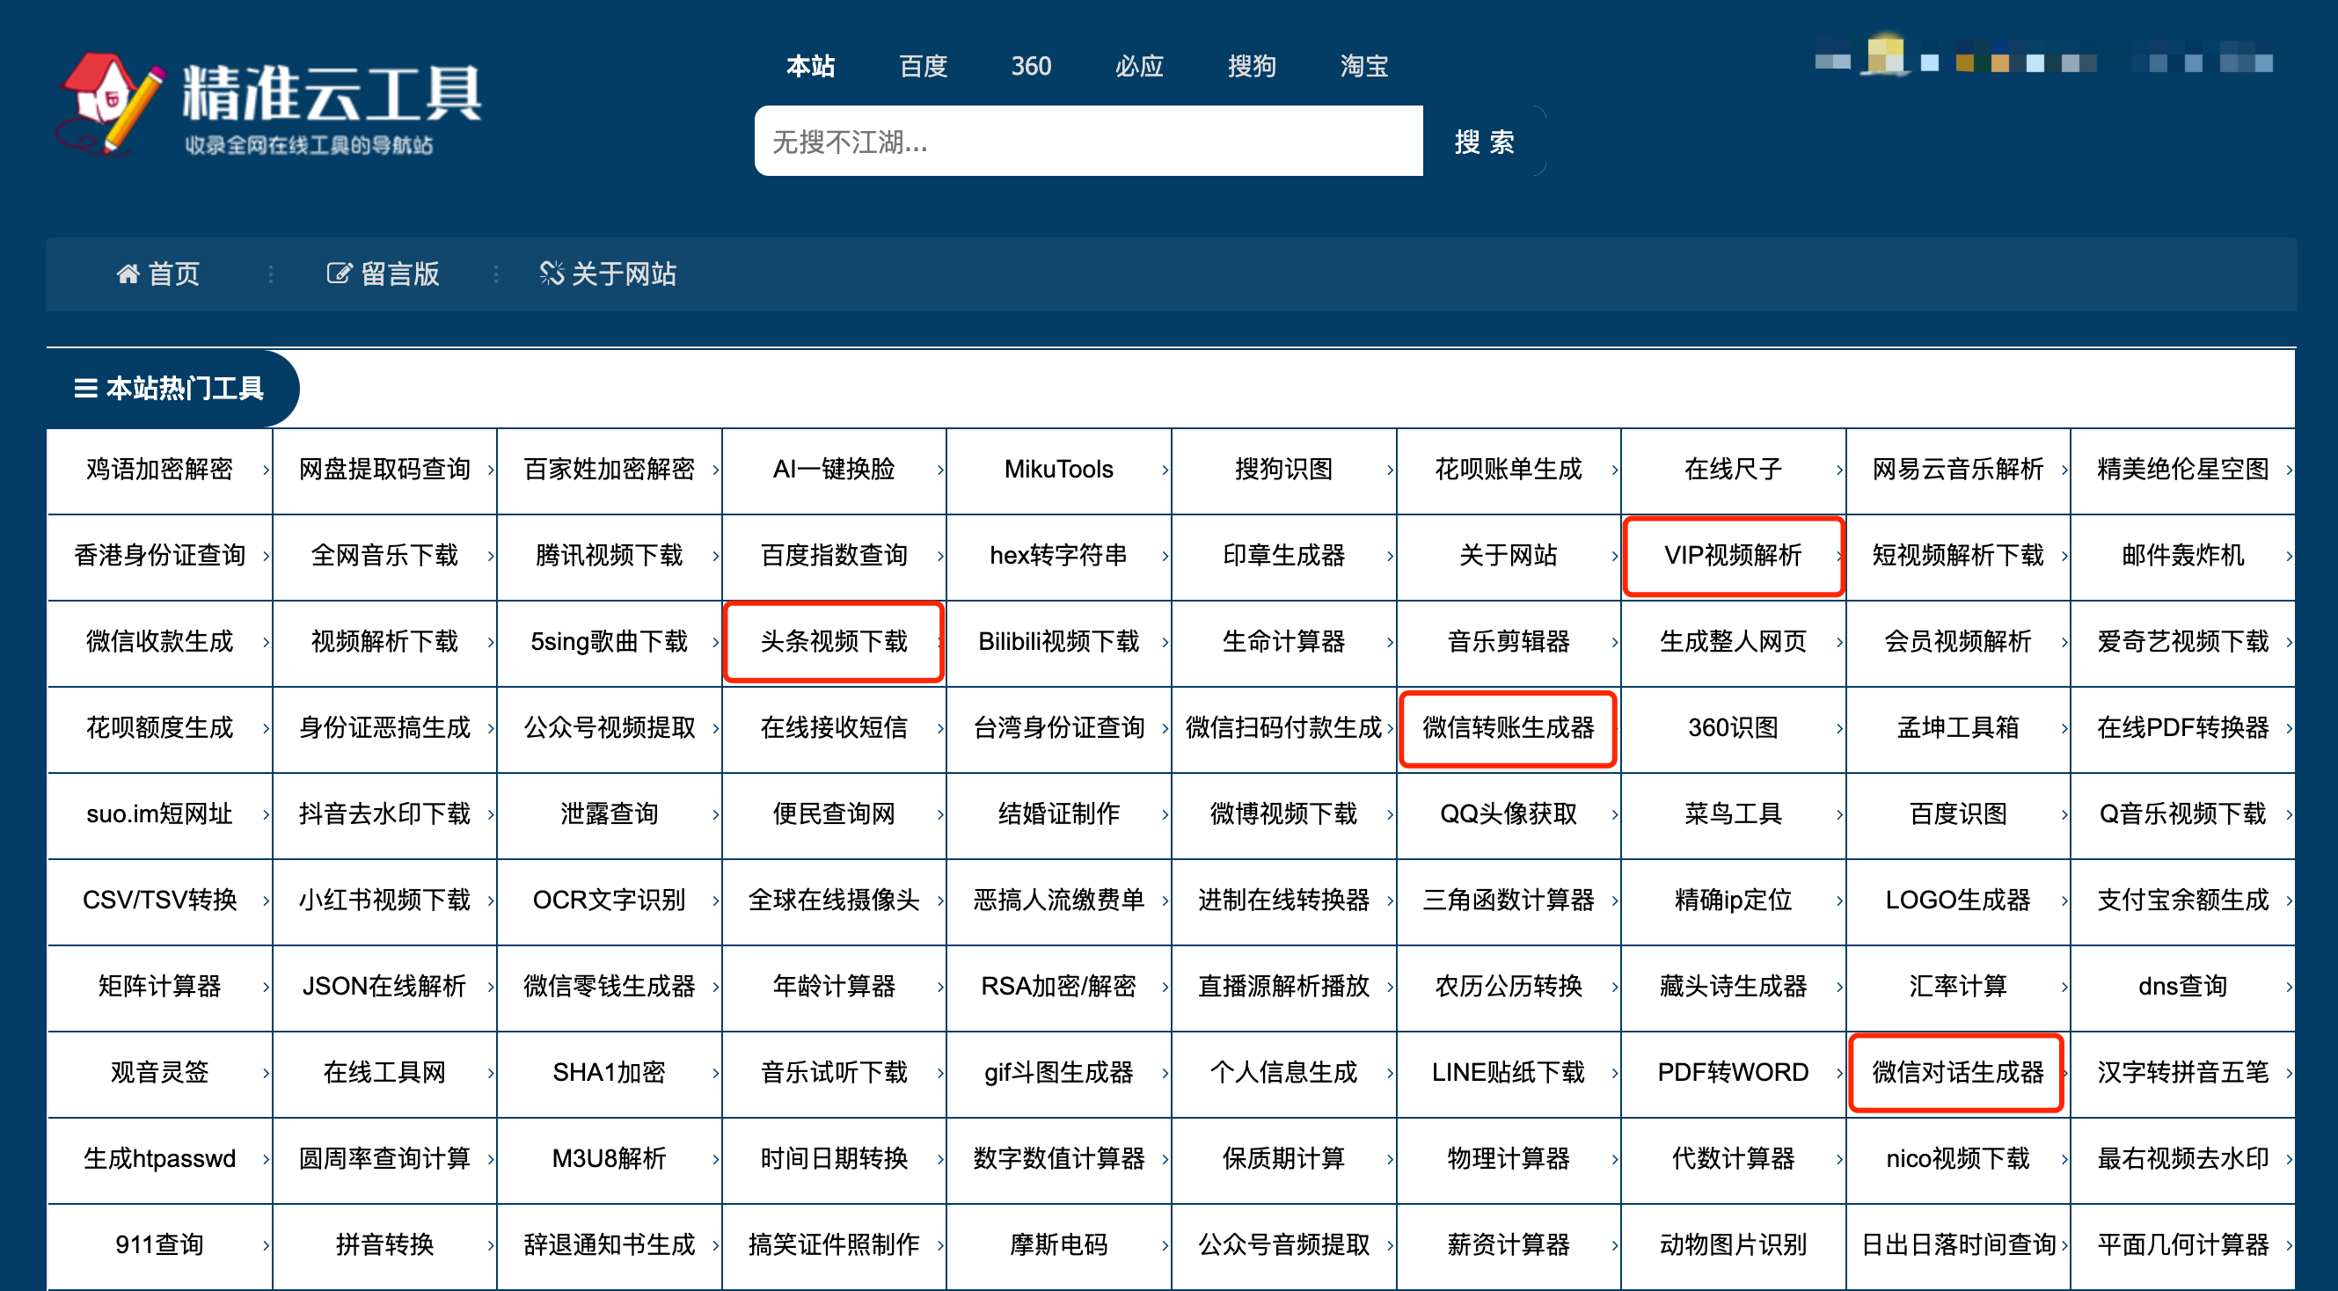Switch search engine to 本站
The height and width of the screenshot is (1291, 2338).
coord(809,65)
